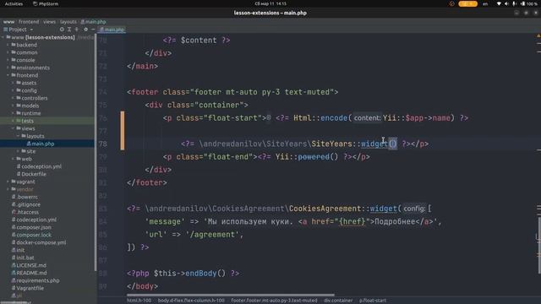Expand the vagrant folder
This screenshot has height=304, width=541.
coord(8,182)
